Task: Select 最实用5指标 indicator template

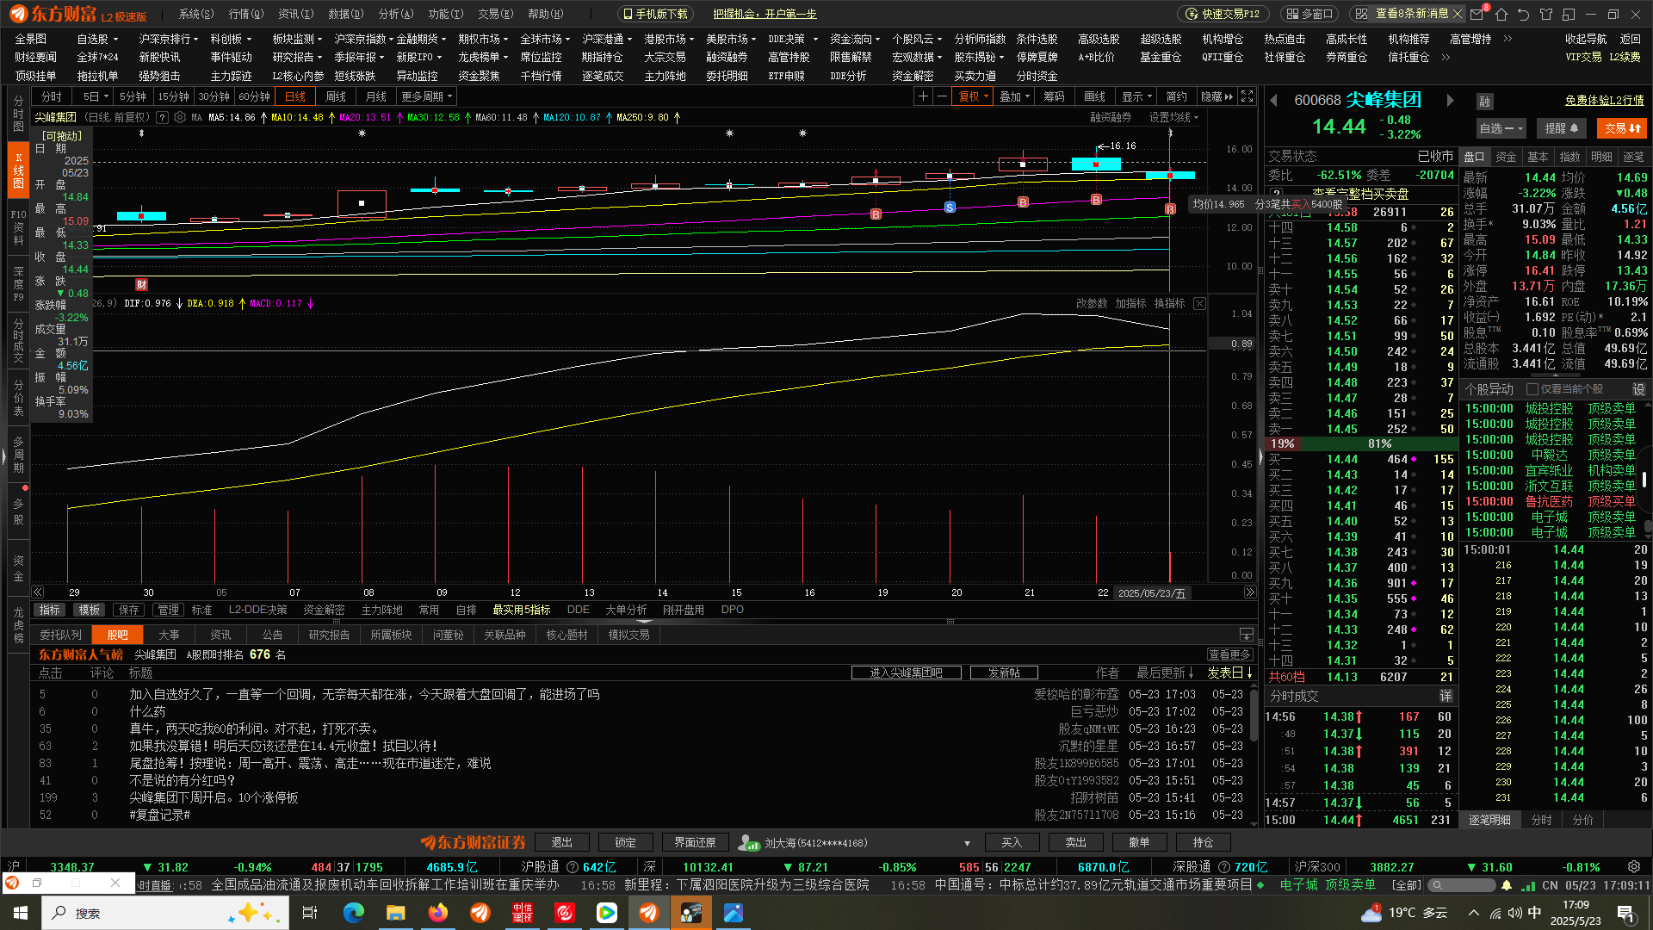Action: [522, 610]
